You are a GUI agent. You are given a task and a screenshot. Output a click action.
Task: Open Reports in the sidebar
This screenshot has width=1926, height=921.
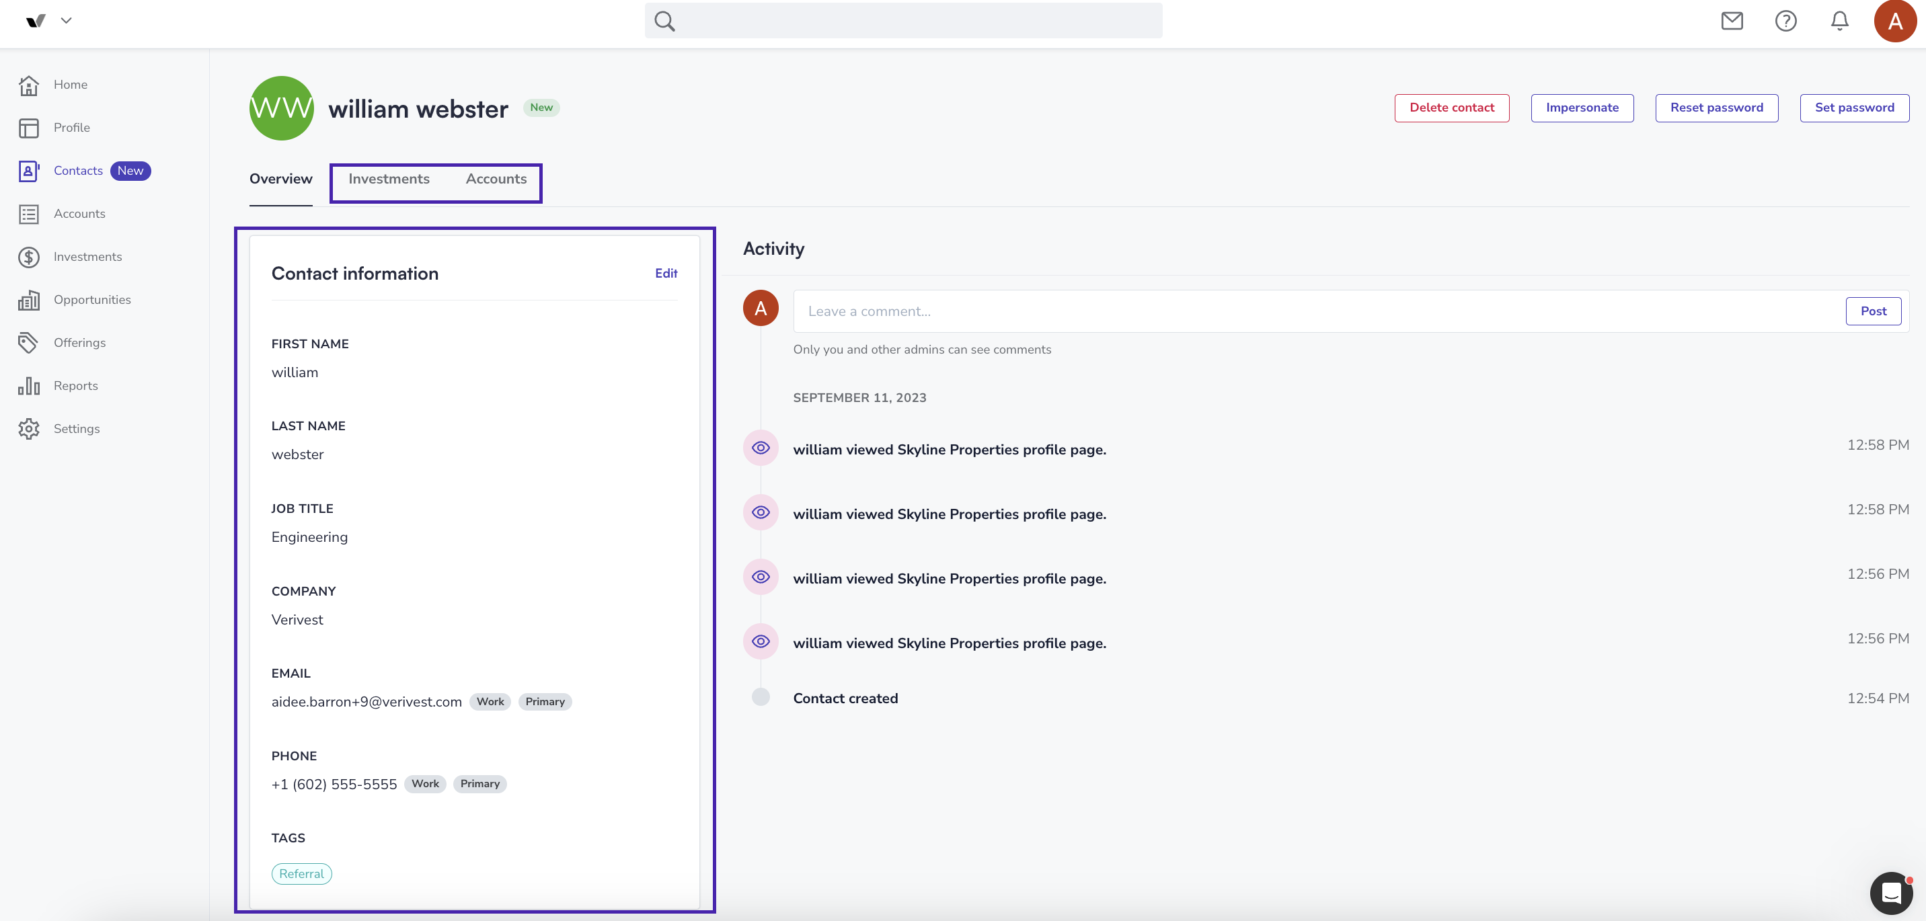click(x=75, y=386)
